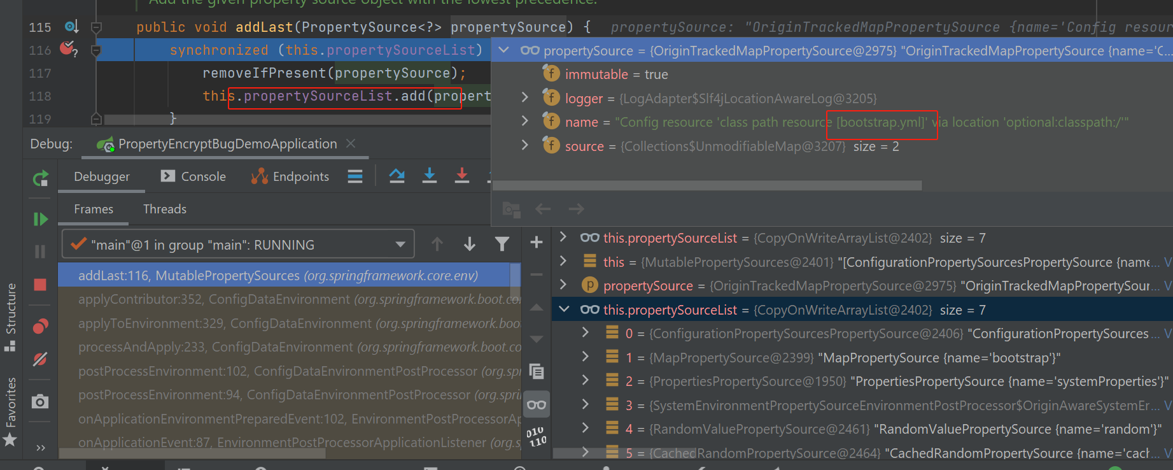Show more debug sidebar actions chevrons
Image resolution: width=1173 pixels, height=470 pixels.
click(x=41, y=448)
